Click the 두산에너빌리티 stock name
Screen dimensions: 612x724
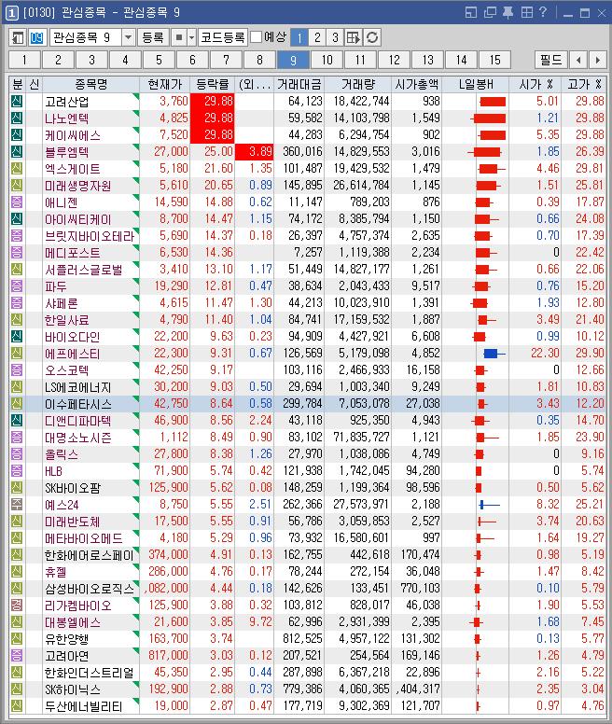point(84,706)
